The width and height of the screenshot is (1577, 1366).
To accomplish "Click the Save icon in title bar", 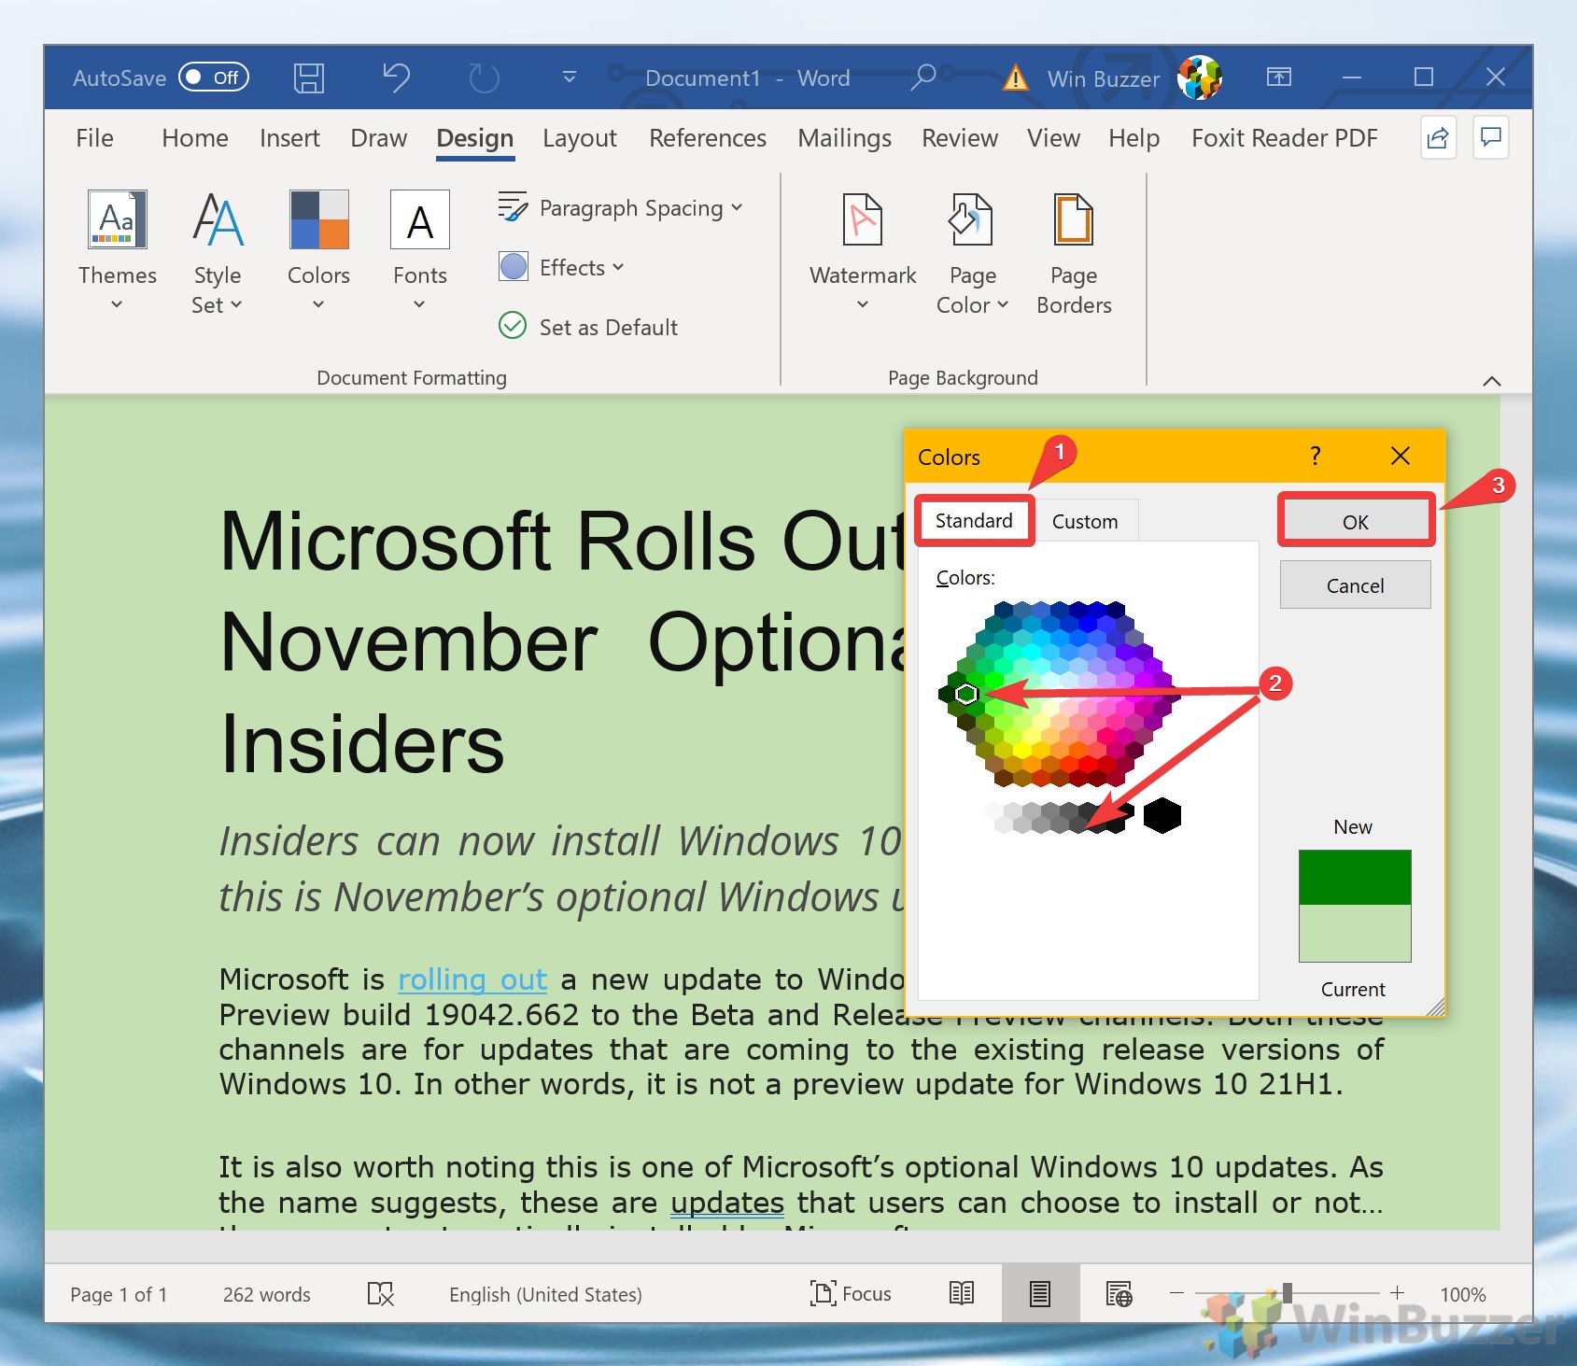I will tap(309, 78).
